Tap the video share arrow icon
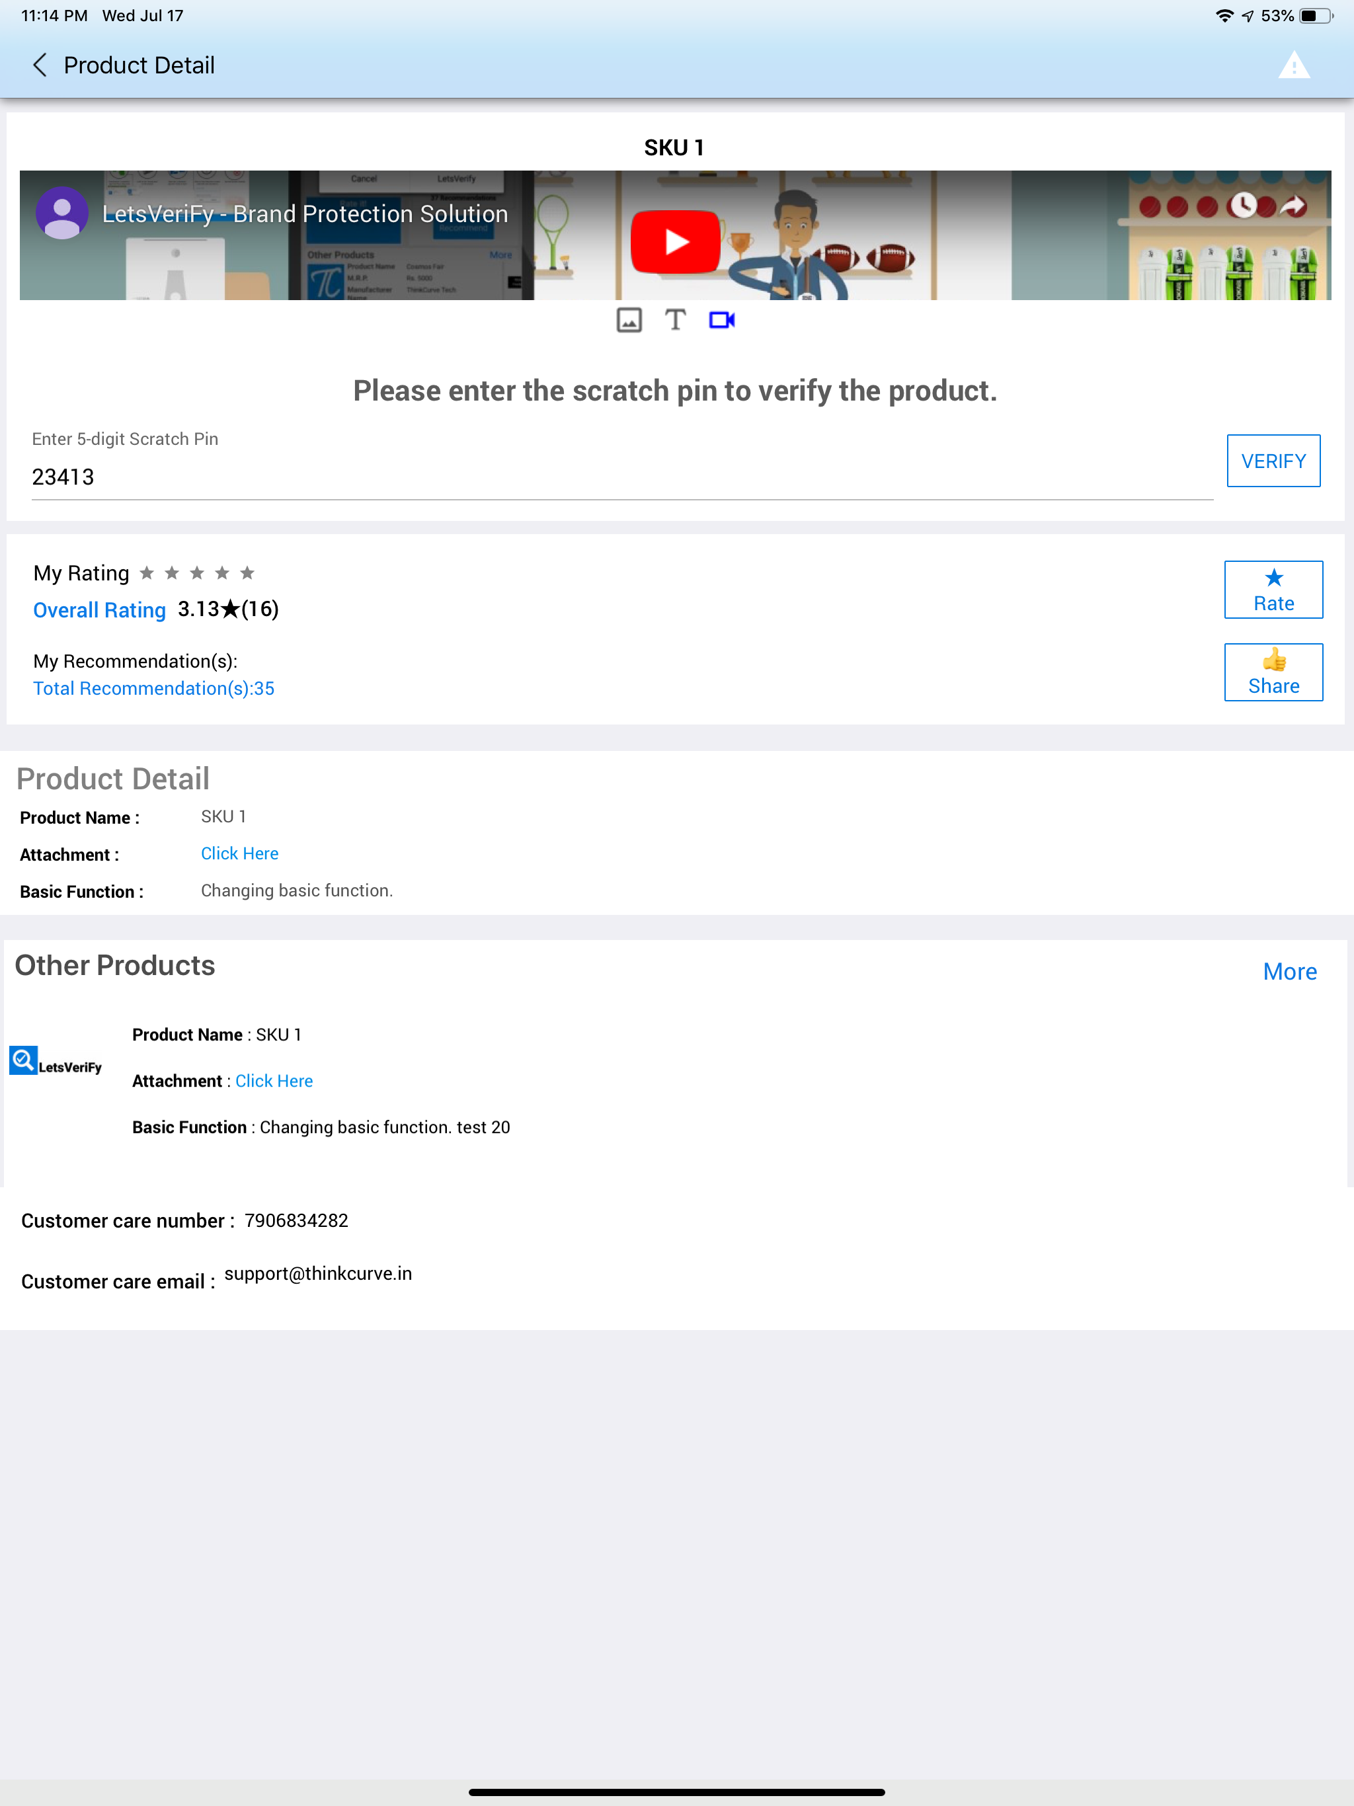 [1293, 205]
